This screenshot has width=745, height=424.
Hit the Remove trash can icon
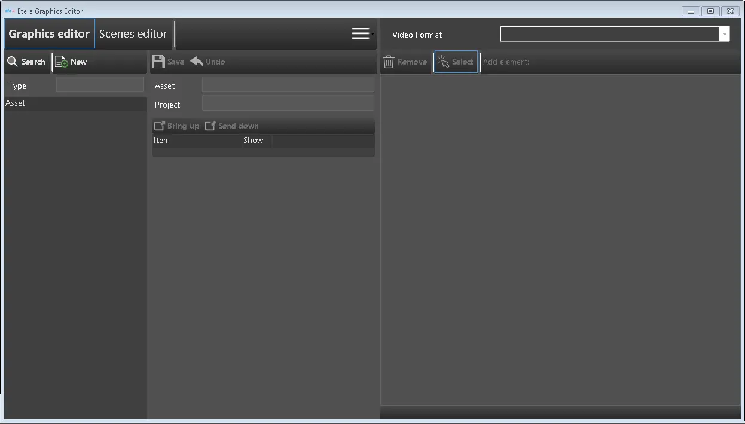point(389,62)
